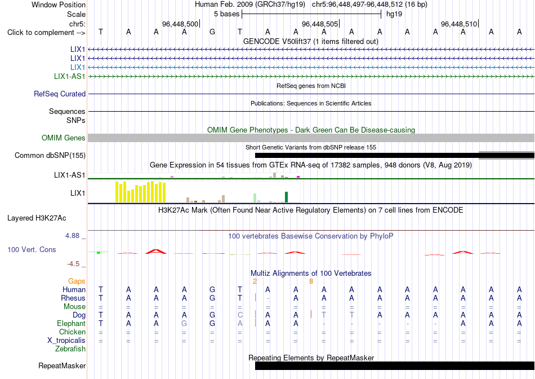Click the dark green bar in LIX1 expression chart
The width and height of the screenshot is (535, 379).
[x=286, y=197]
